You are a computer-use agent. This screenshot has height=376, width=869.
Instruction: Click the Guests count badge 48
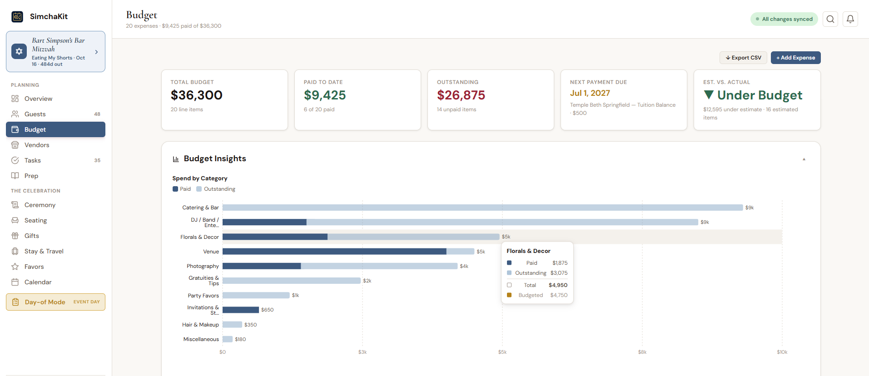tap(97, 114)
